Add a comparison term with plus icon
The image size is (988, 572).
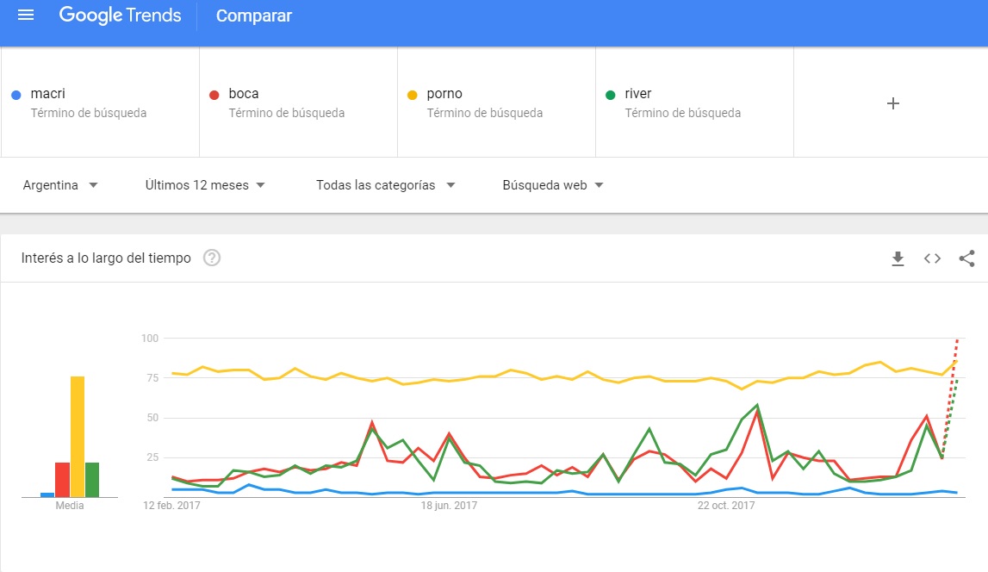pos(893,103)
